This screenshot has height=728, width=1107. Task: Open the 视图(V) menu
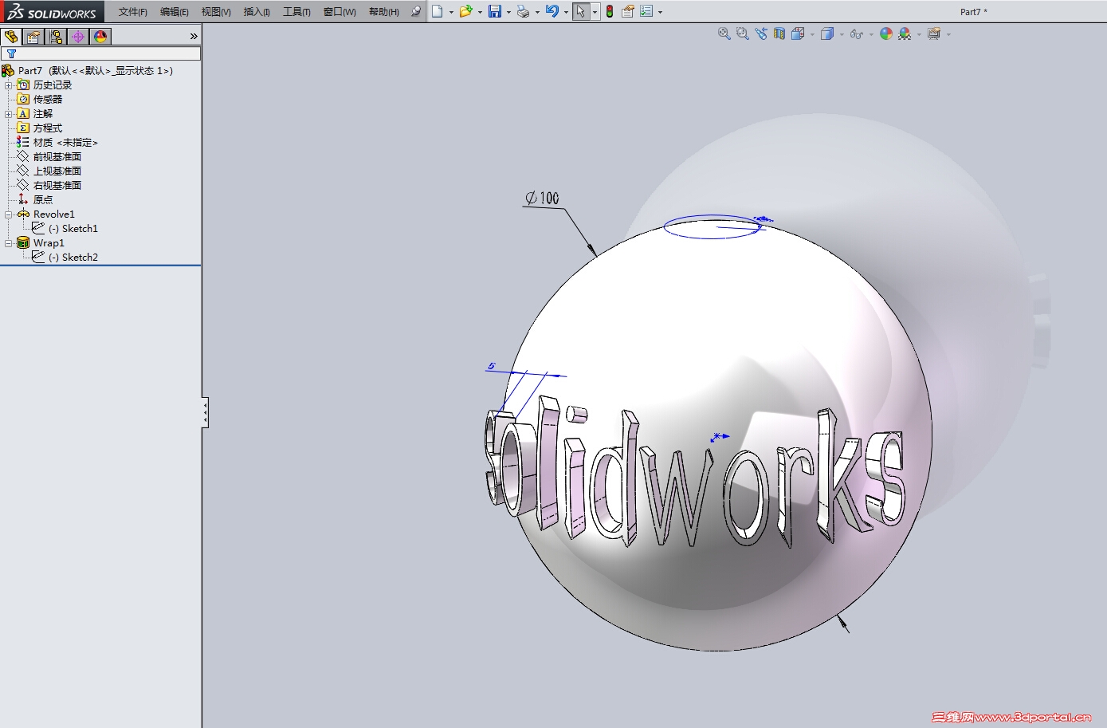[216, 12]
